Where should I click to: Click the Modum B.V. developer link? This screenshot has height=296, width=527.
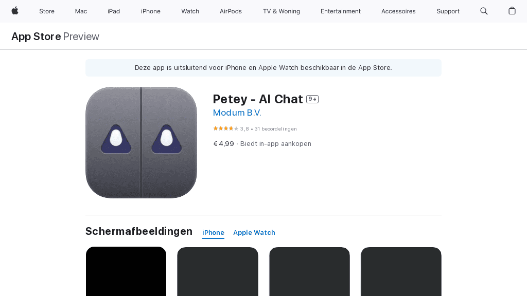(x=237, y=113)
